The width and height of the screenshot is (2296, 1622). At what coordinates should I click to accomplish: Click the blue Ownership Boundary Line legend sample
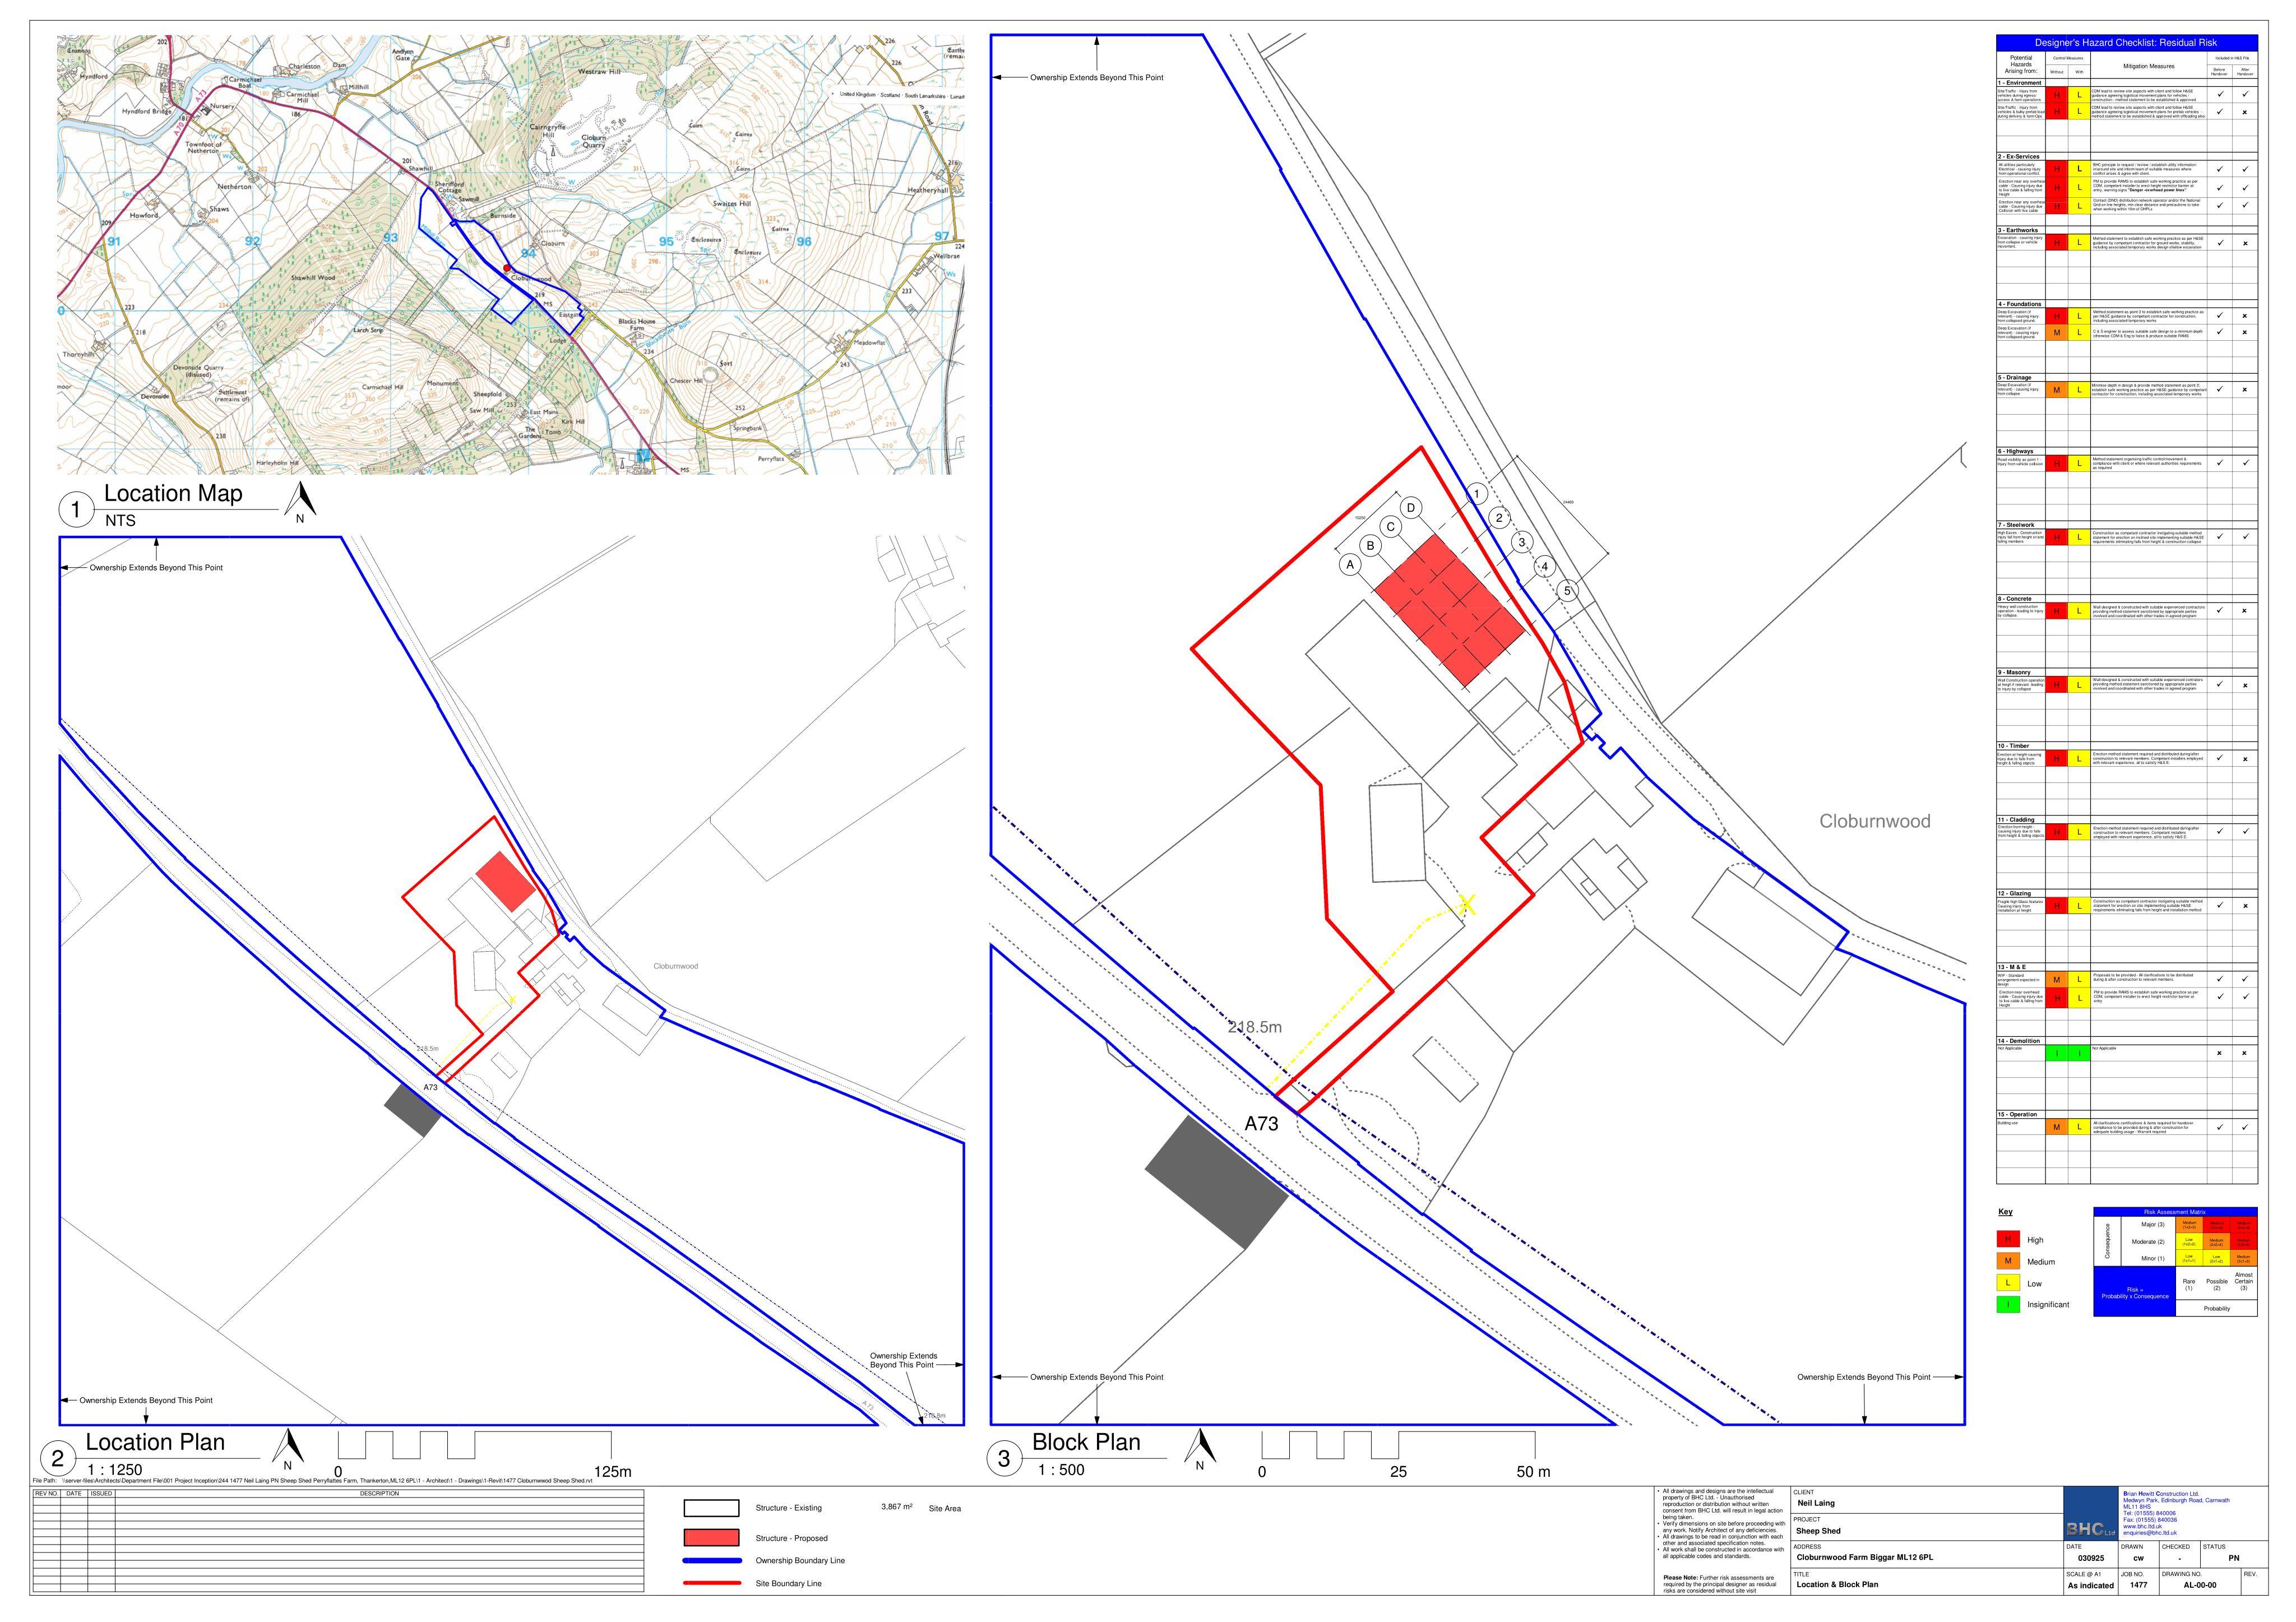(x=712, y=1561)
